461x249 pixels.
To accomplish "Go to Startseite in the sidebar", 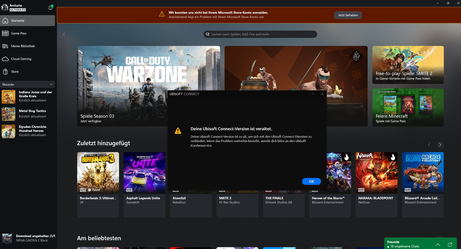I will click(28, 21).
